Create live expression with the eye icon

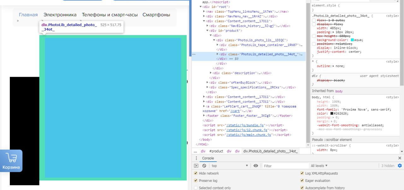pyautogui.click(x=256, y=166)
